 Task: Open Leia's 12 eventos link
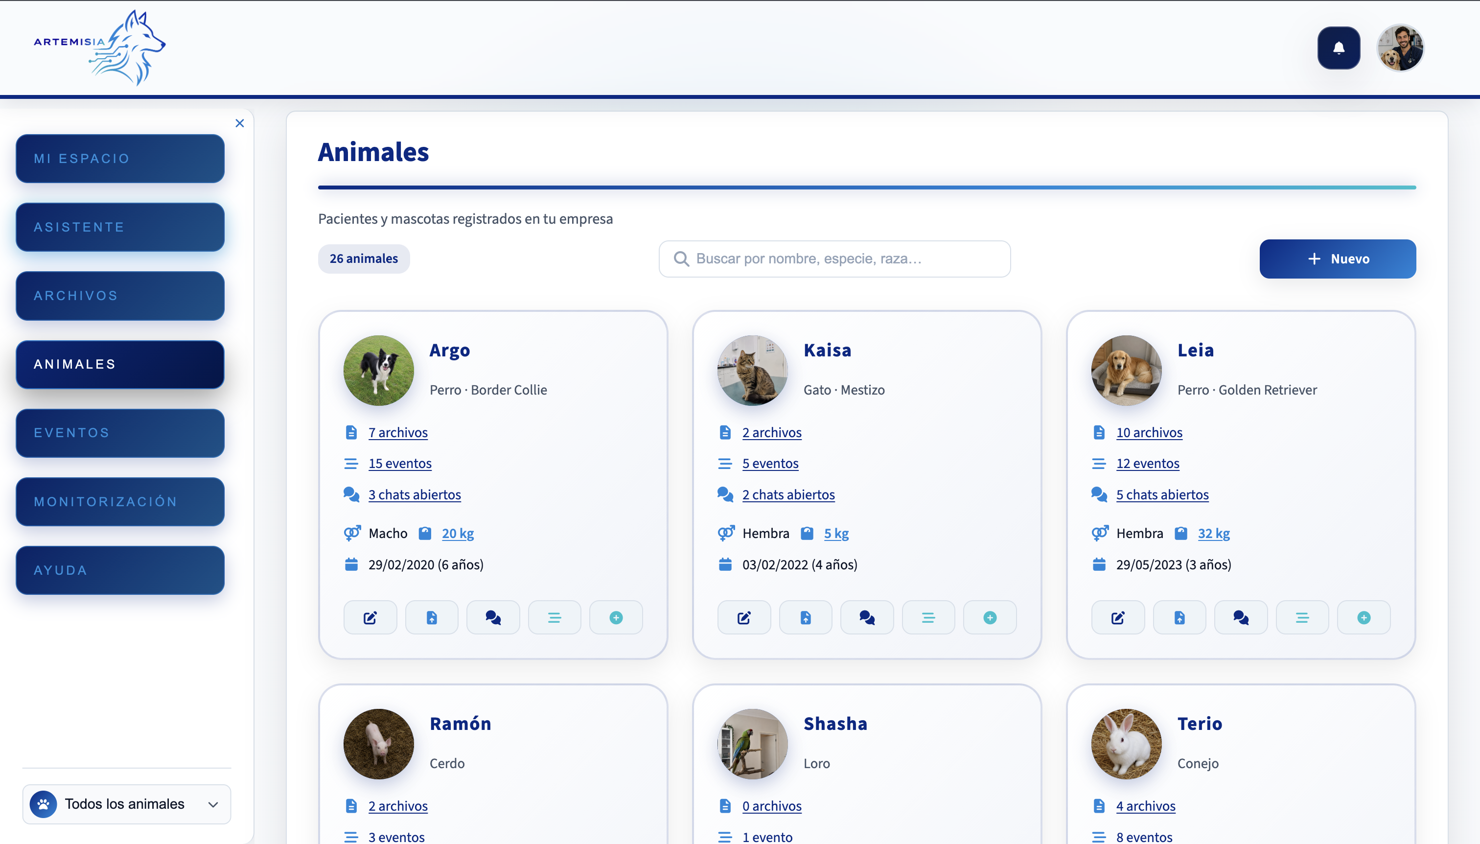[x=1147, y=464]
